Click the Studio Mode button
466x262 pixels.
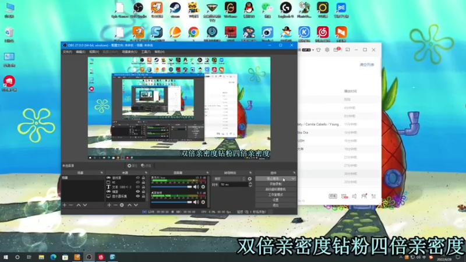[x=276, y=195]
